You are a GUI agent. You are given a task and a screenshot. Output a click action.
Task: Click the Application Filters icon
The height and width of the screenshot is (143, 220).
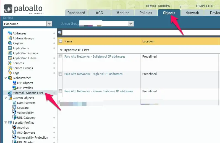(x=10, y=58)
